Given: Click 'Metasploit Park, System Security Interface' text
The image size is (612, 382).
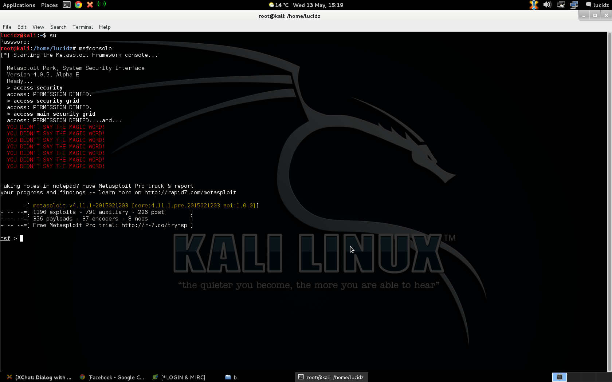Looking at the screenshot, I should click(76, 68).
